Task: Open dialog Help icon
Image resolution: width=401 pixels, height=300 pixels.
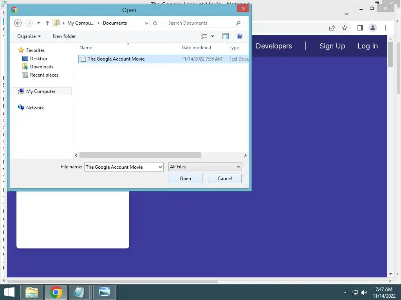Action: click(239, 36)
